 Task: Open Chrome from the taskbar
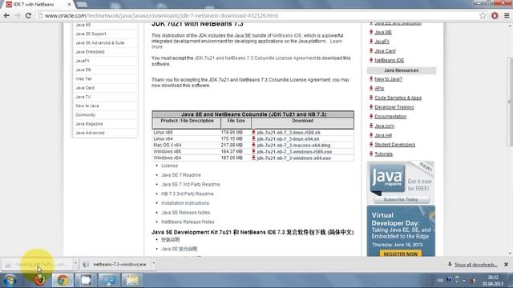pos(63,280)
